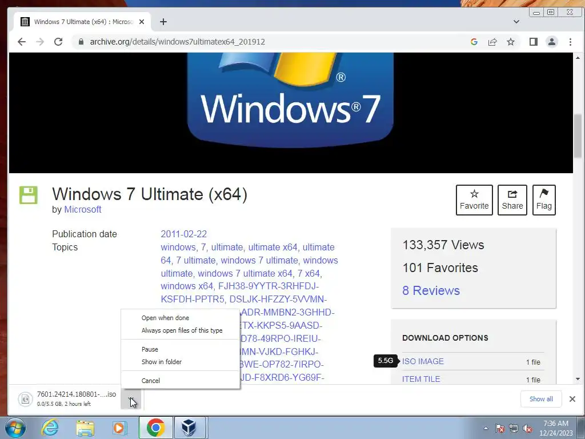Viewport: 585px width, 439px height.
Task: Open Action Center flag icon
Action: click(x=499, y=429)
